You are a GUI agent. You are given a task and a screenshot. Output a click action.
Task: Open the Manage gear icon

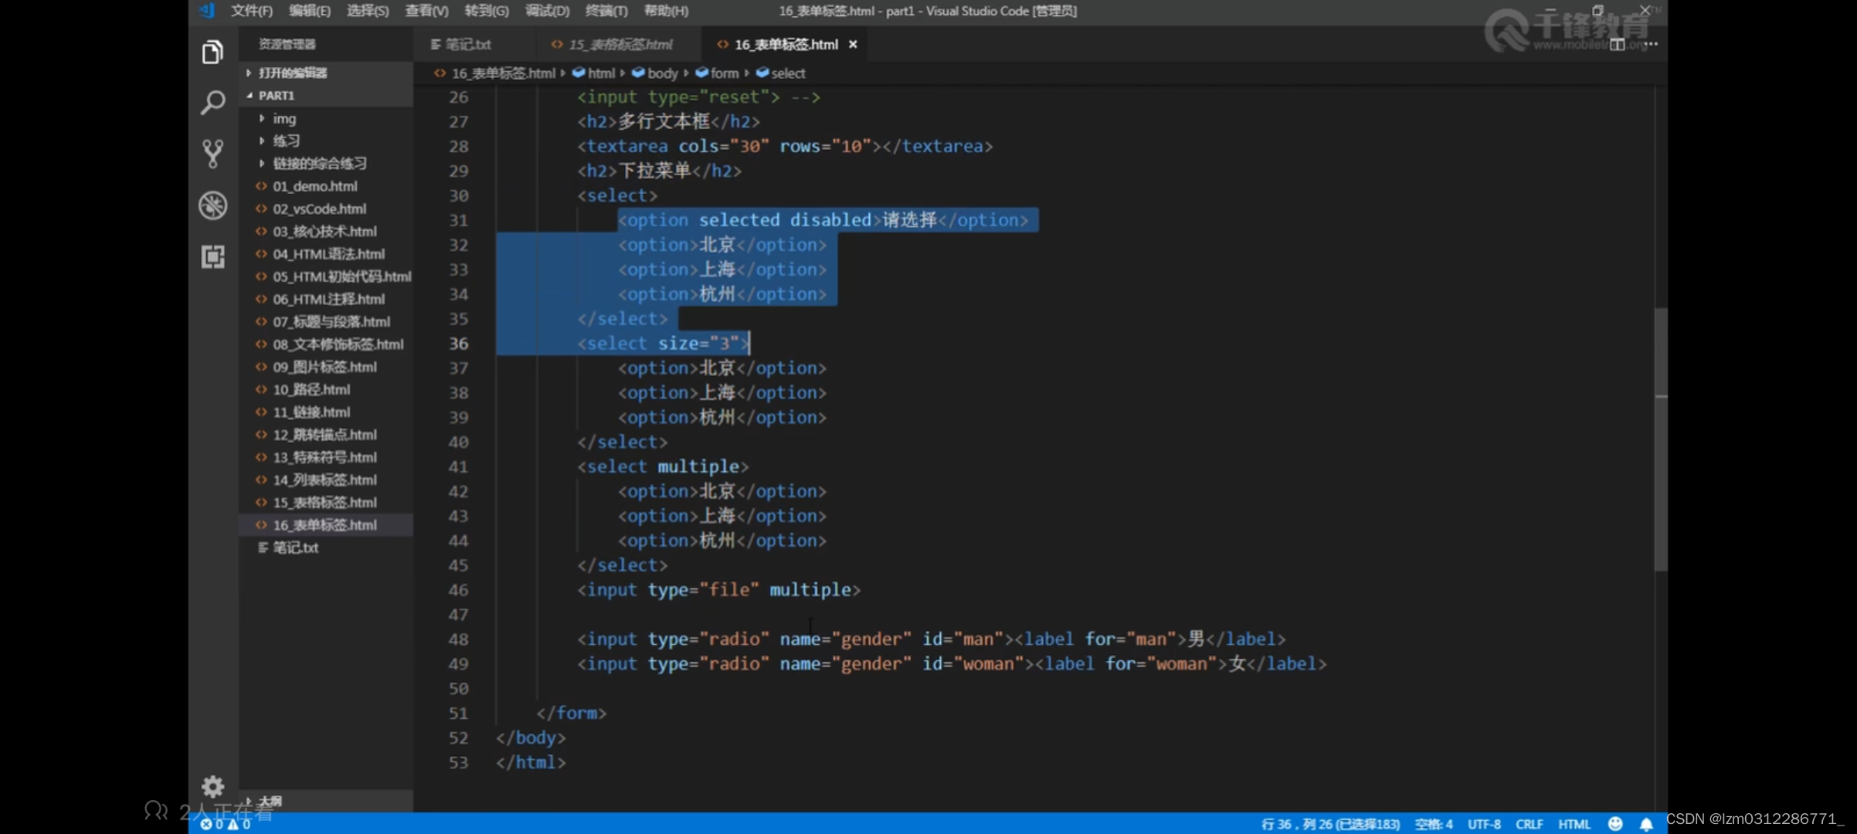(x=212, y=786)
